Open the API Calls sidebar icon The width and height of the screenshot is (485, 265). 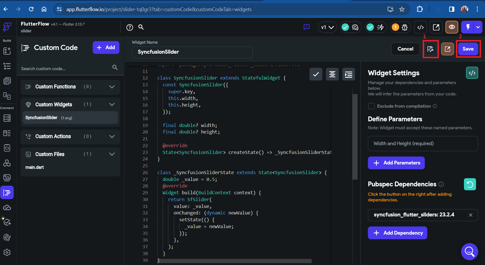click(7, 163)
